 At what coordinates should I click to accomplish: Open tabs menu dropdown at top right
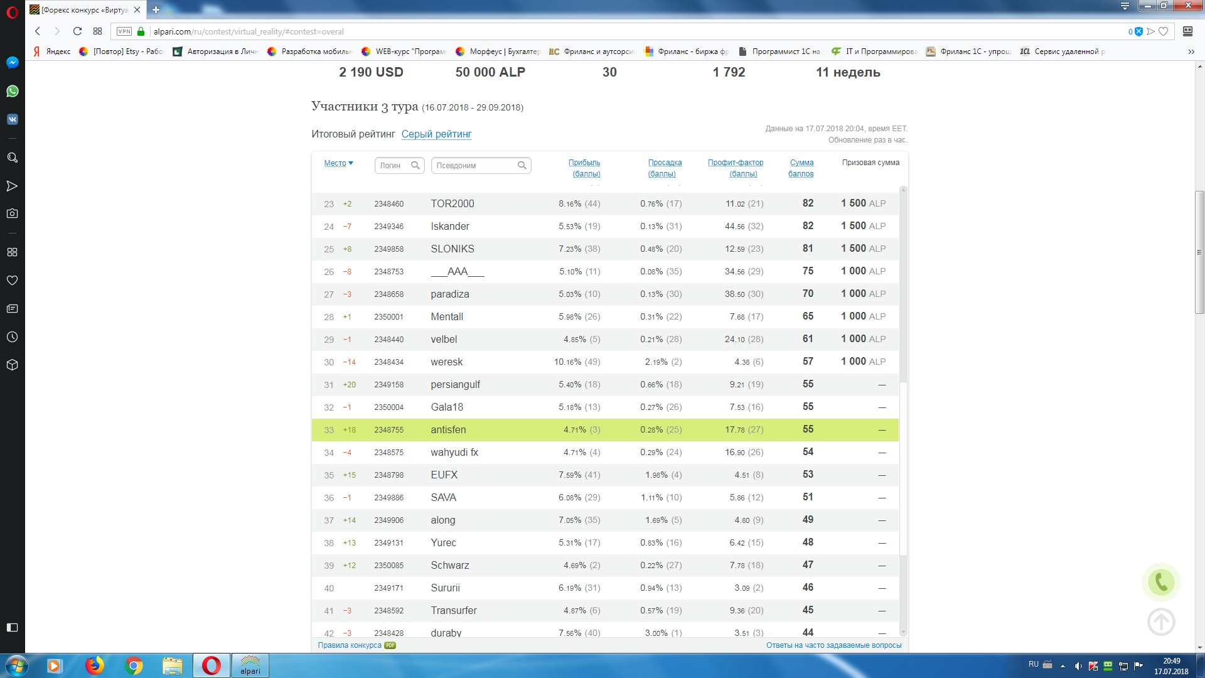[1125, 6]
